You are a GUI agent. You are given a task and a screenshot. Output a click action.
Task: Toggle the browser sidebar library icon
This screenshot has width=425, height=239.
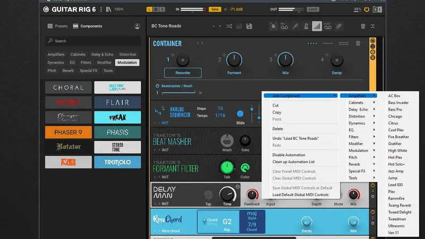(x=108, y=9)
